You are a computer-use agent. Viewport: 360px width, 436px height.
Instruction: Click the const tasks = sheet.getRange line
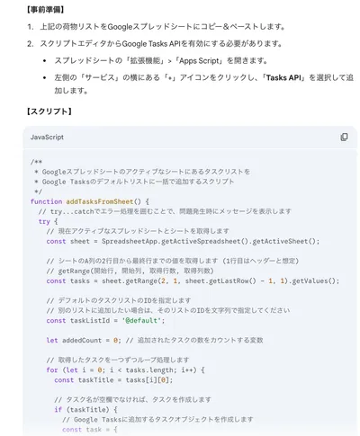193,280
